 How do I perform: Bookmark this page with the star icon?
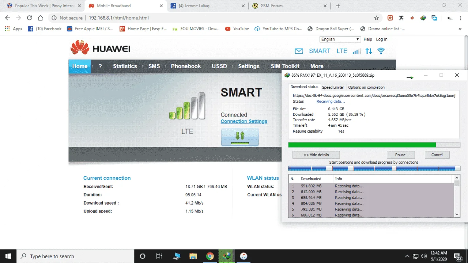(377, 18)
